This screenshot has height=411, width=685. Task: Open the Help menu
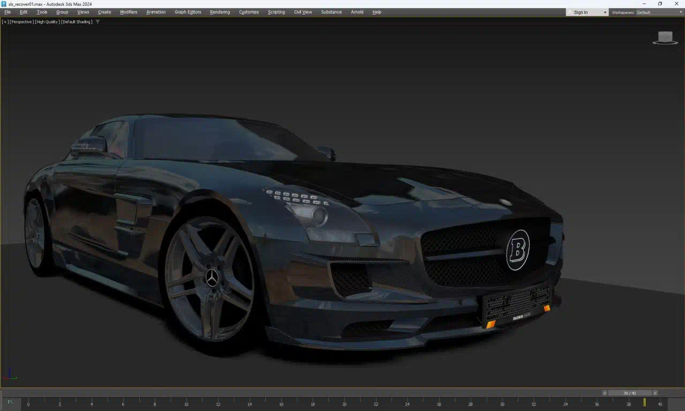[x=377, y=12]
